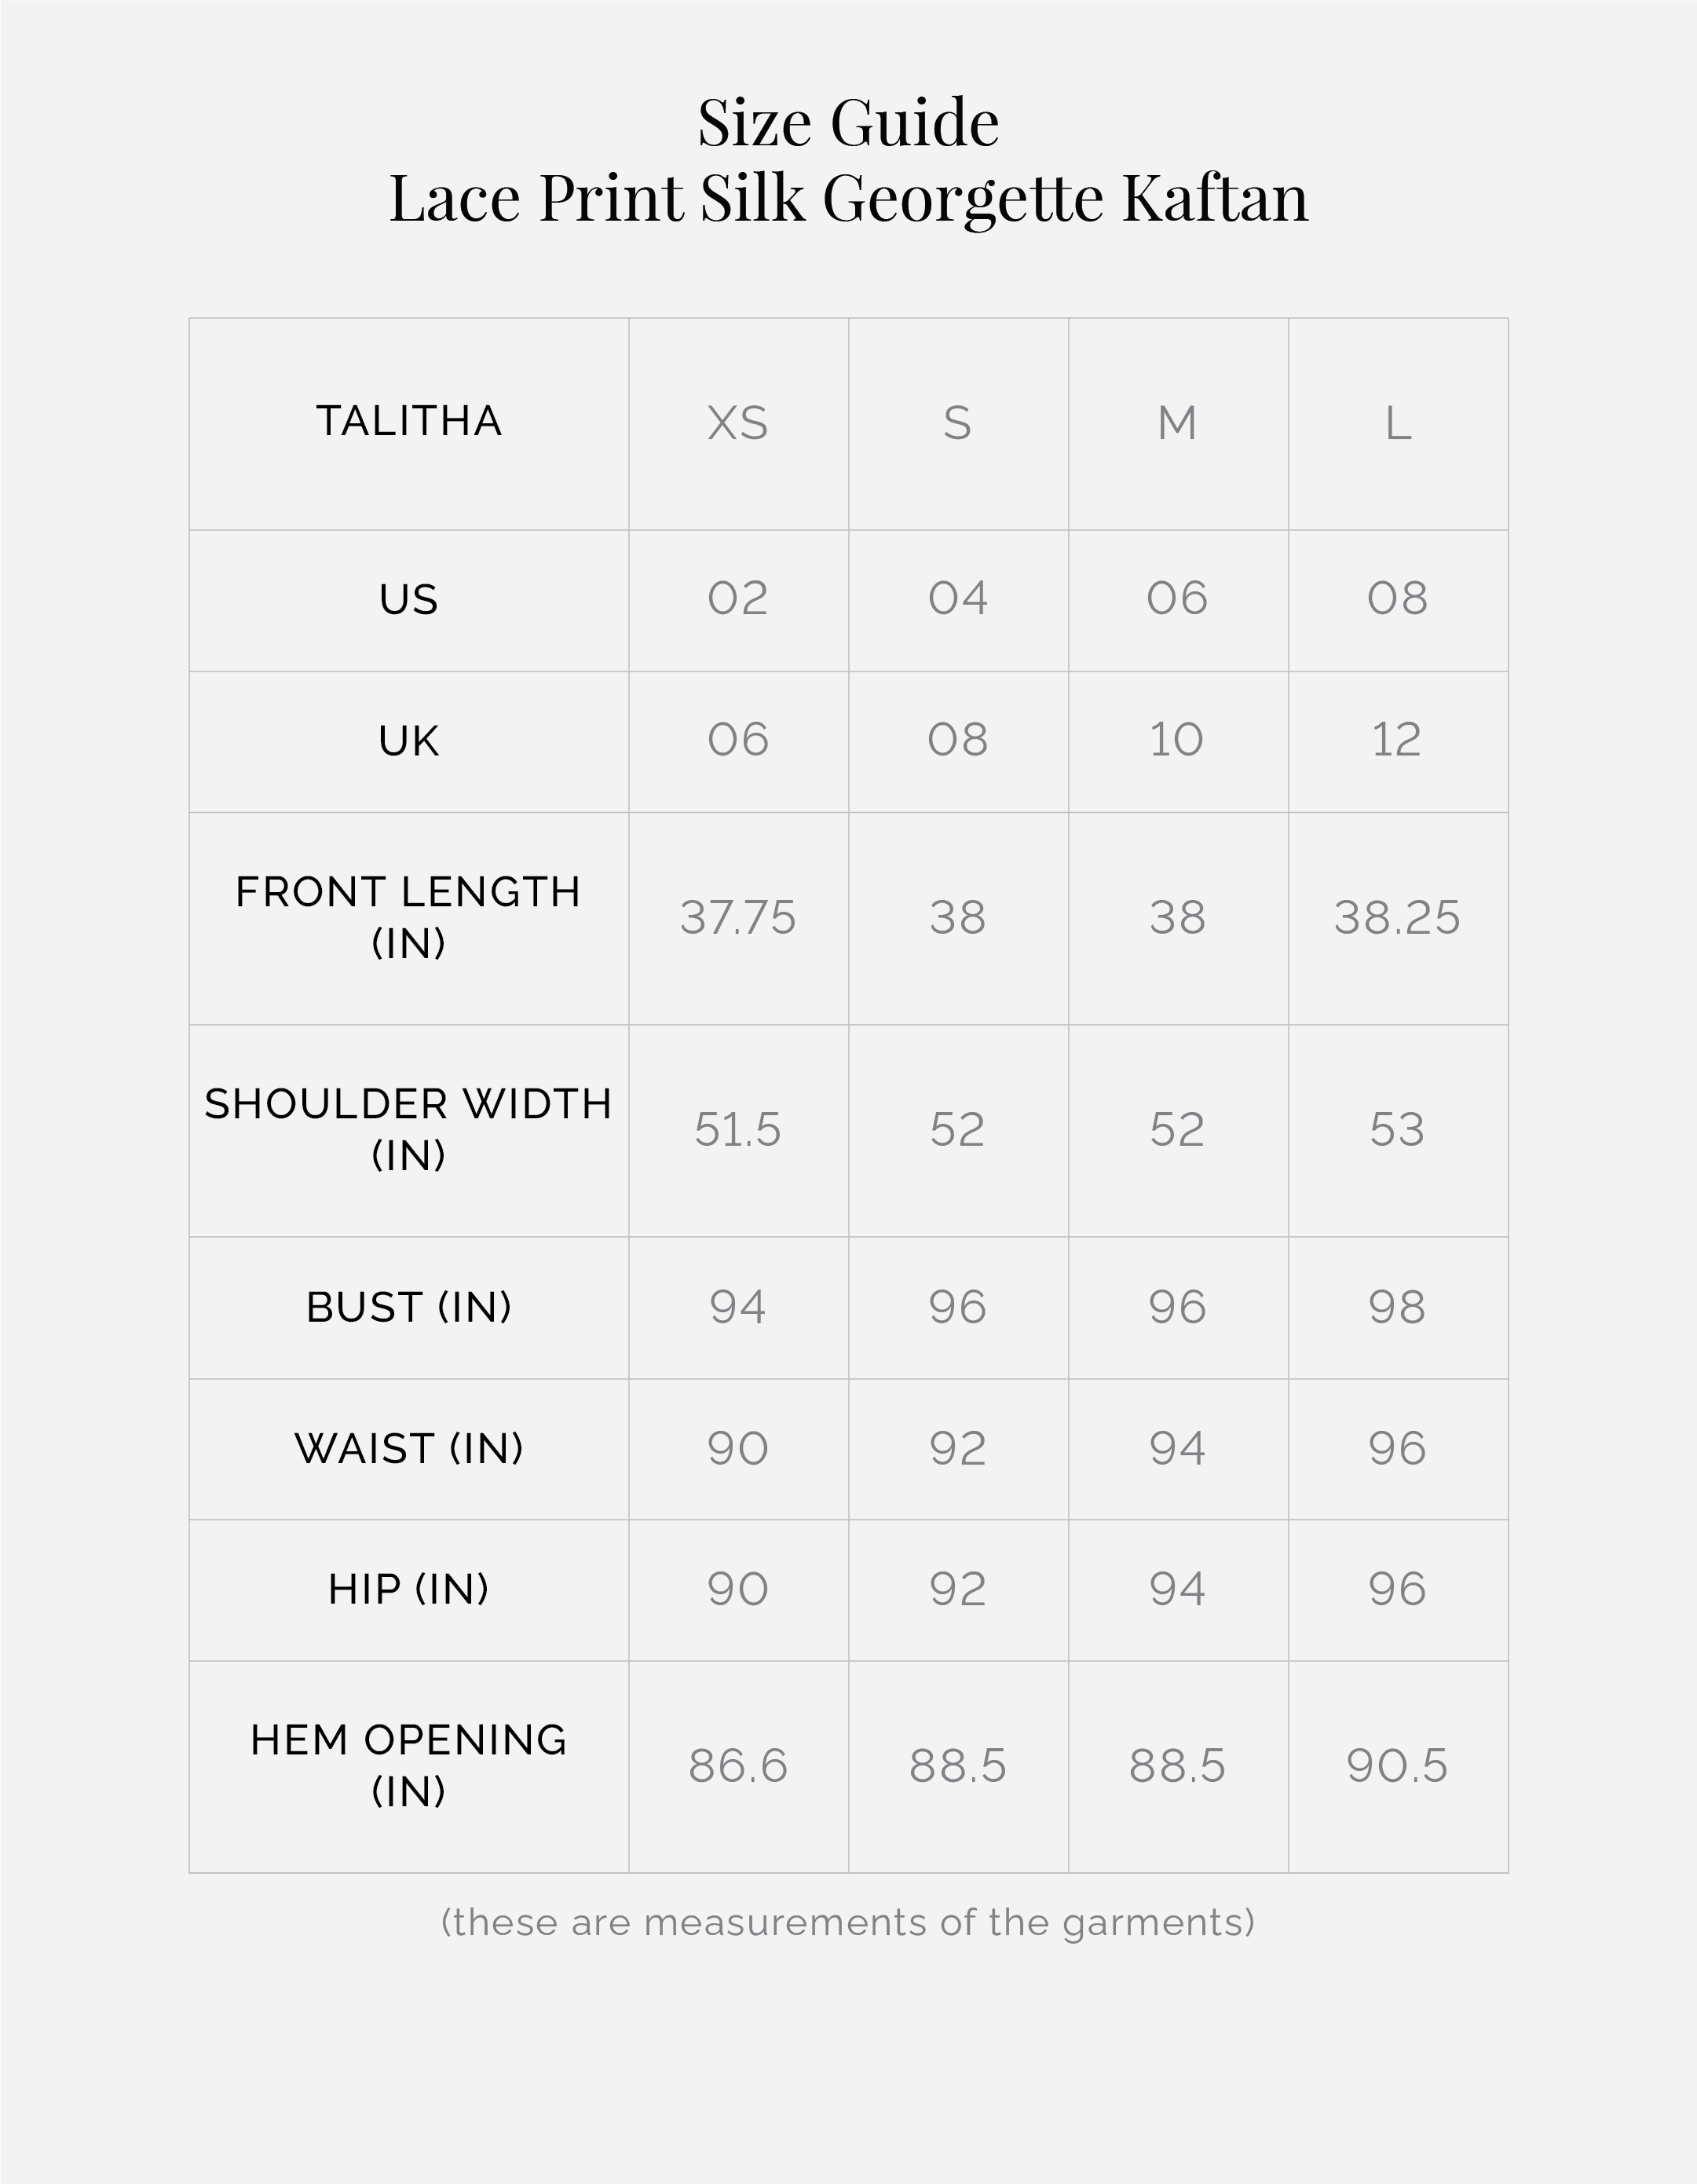Select the US size 02 cell
The width and height of the screenshot is (1697, 2184).
pos(738,598)
